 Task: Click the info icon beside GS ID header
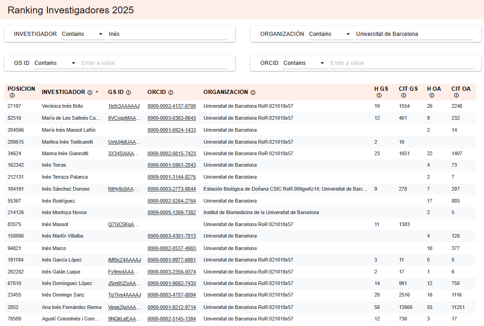(128, 92)
